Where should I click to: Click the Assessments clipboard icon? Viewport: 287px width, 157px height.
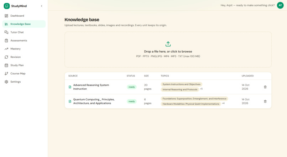point(6,41)
